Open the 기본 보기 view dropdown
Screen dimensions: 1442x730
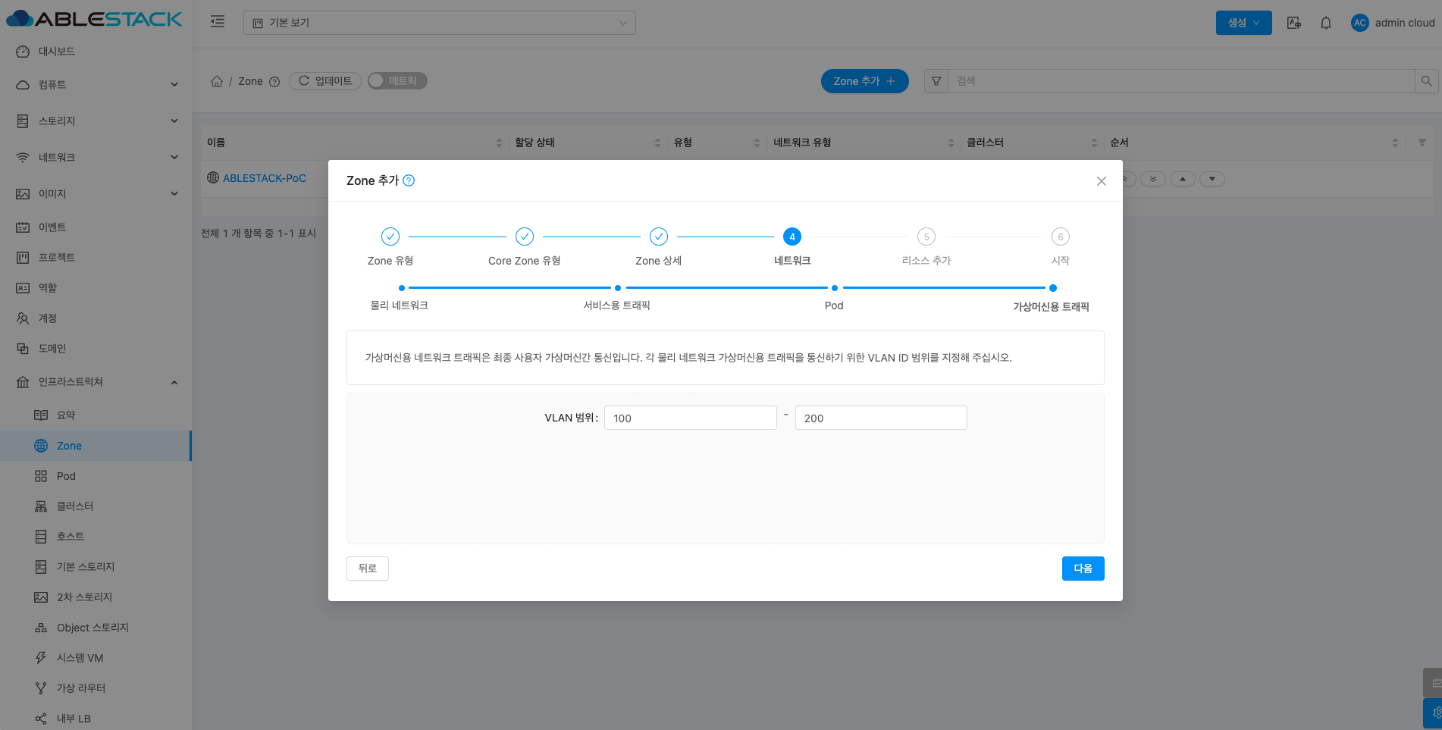point(439,23)
